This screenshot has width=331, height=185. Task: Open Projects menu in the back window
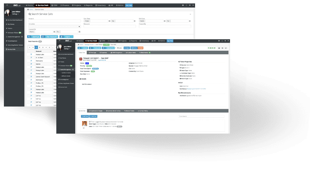[76, 5]
